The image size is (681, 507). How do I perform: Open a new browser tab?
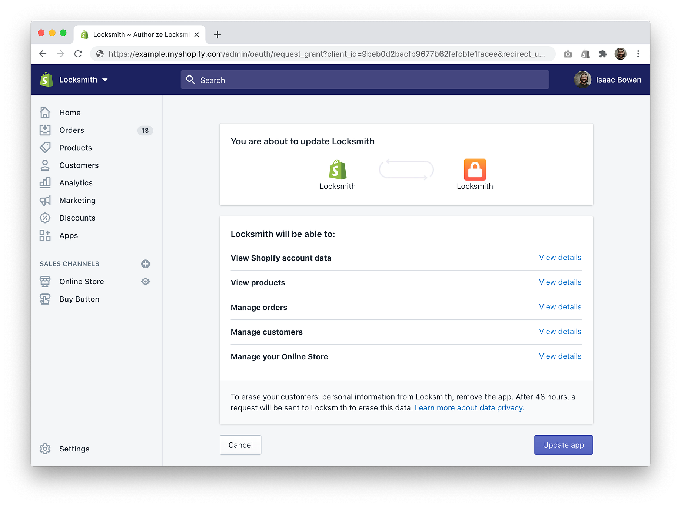pyautogui.click(x=217, y=34)
